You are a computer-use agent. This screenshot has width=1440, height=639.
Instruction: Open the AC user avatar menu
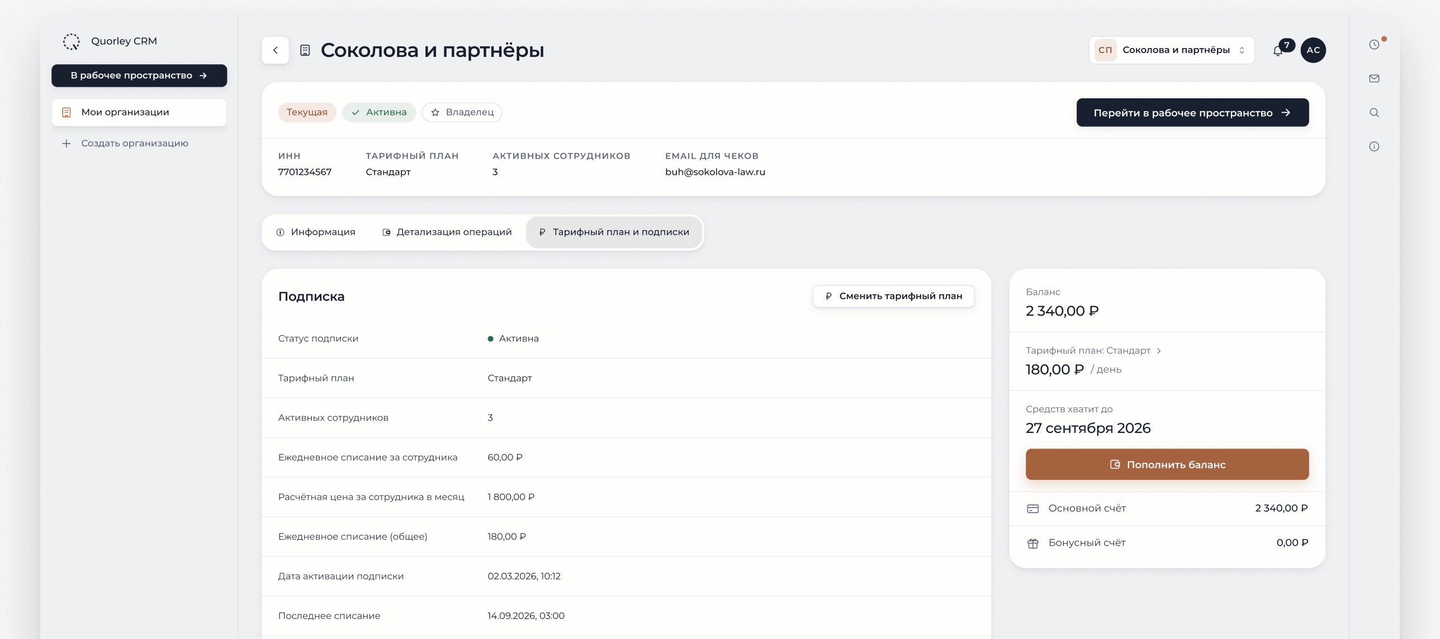(x=1313, y=50)
